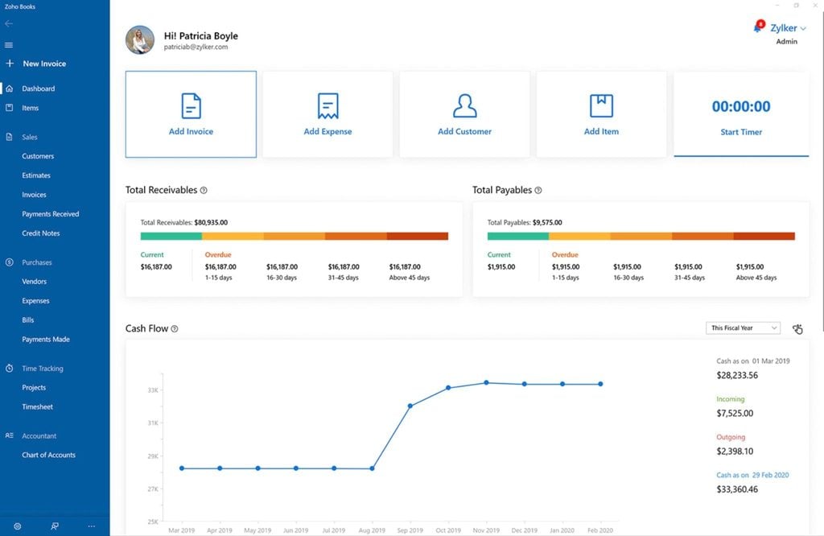Click the Sales document icon
824x536 pixels.
(9, 137)
